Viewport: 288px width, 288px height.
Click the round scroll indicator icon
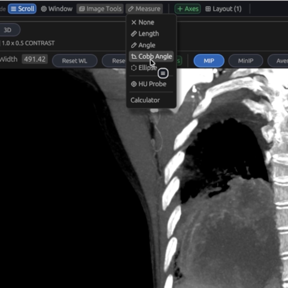coord(163,73)
